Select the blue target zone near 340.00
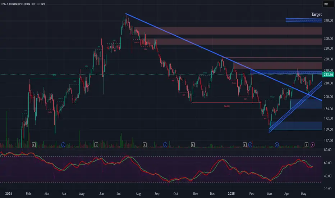 304,20
